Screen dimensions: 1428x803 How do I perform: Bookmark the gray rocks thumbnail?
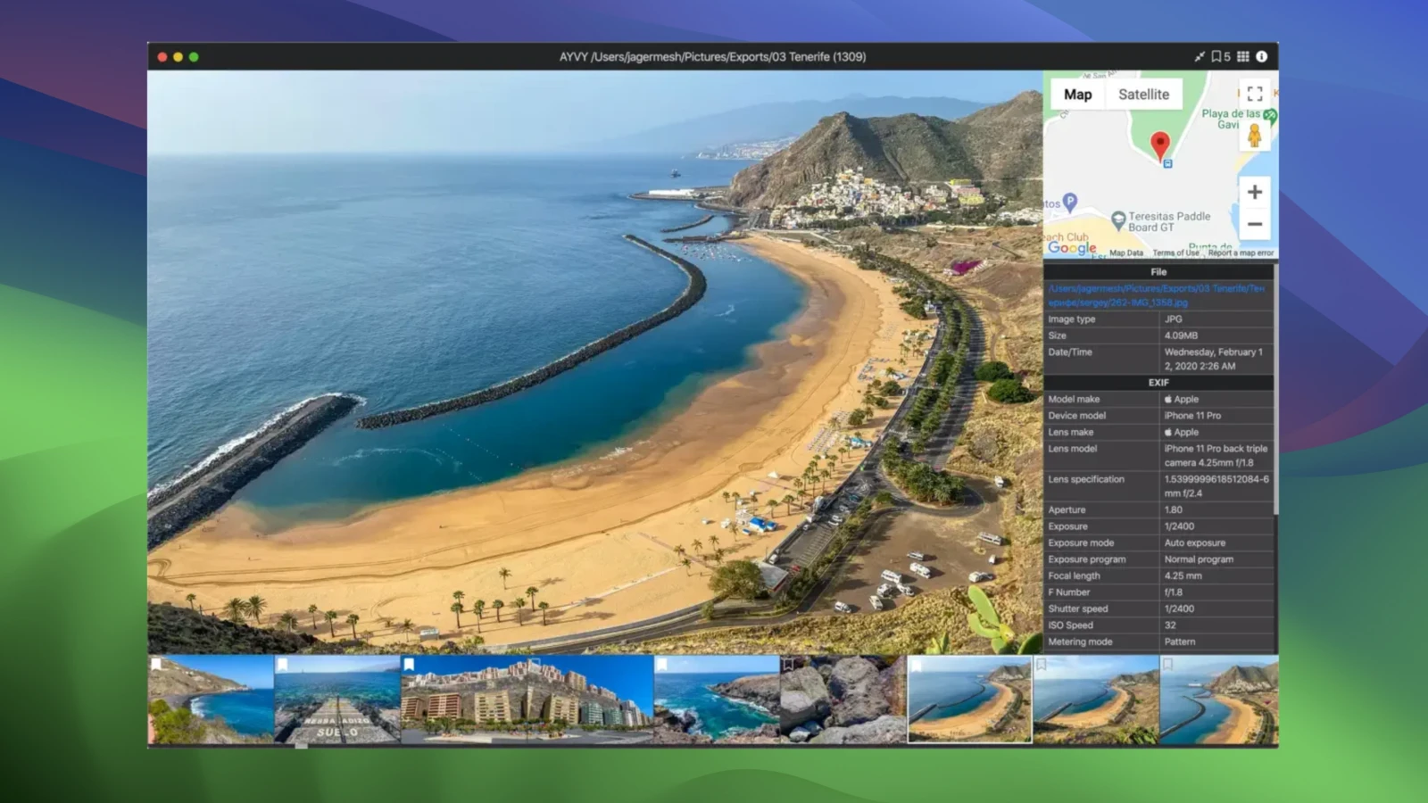788,665
